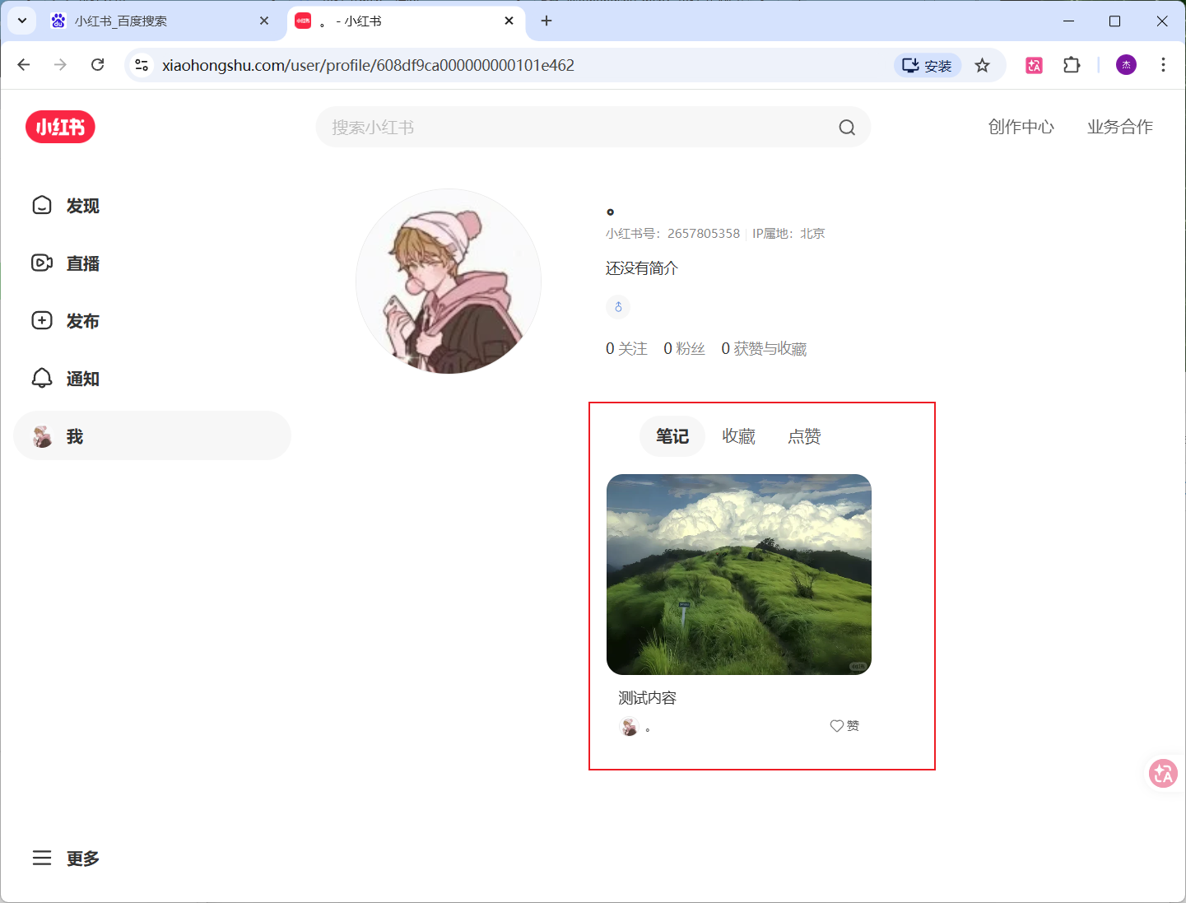The width and height of the screenshot is (1186, 903).
Task: Click the large profile avatar image
Action: tap(449, 281)
